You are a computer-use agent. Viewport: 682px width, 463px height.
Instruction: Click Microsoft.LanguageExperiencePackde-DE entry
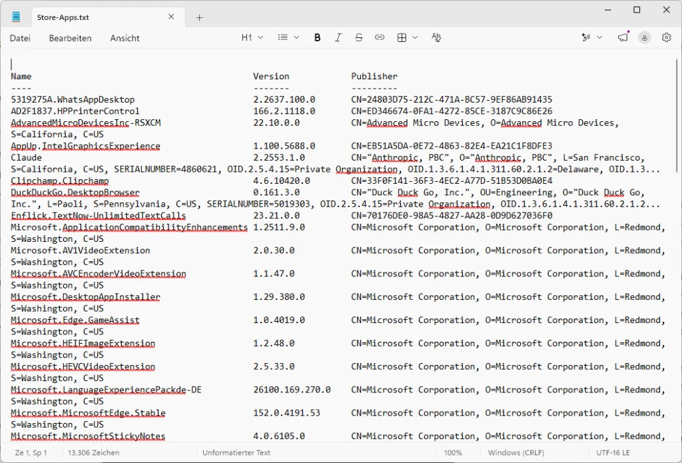(x=106, y=390)
